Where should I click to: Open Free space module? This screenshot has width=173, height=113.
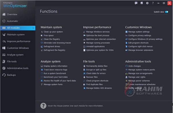[48, 36]
